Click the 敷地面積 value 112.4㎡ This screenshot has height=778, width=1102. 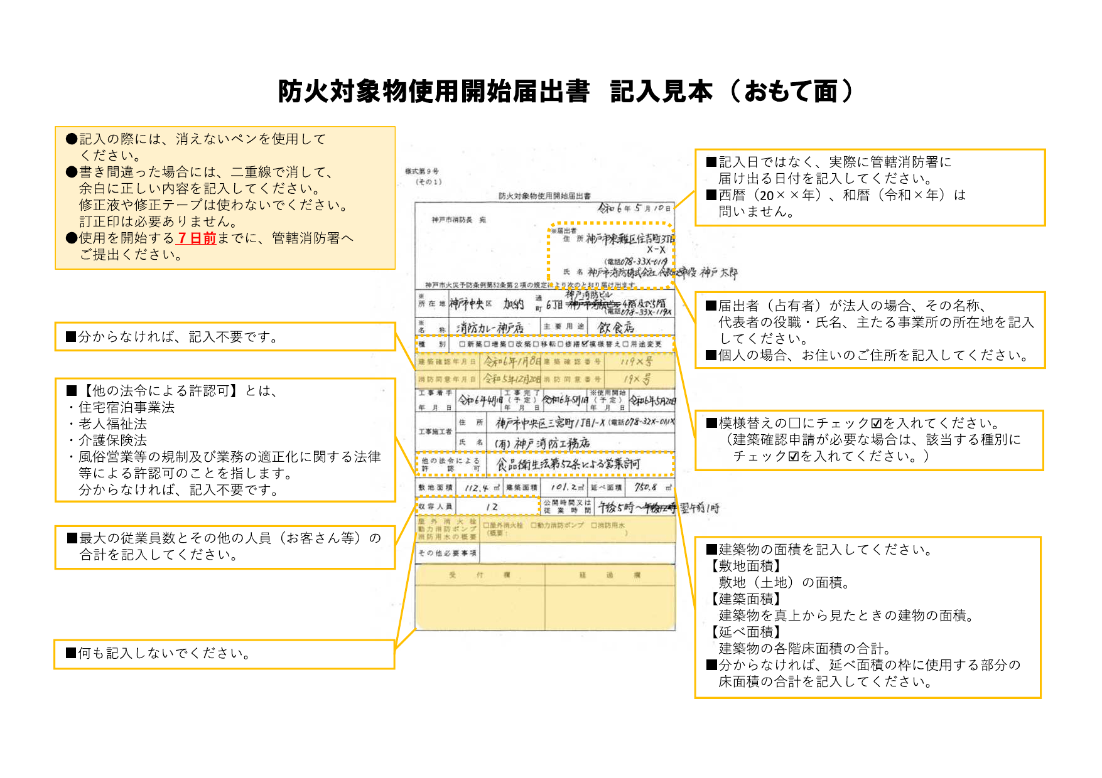pyautogui.click(x=482, y=488)
